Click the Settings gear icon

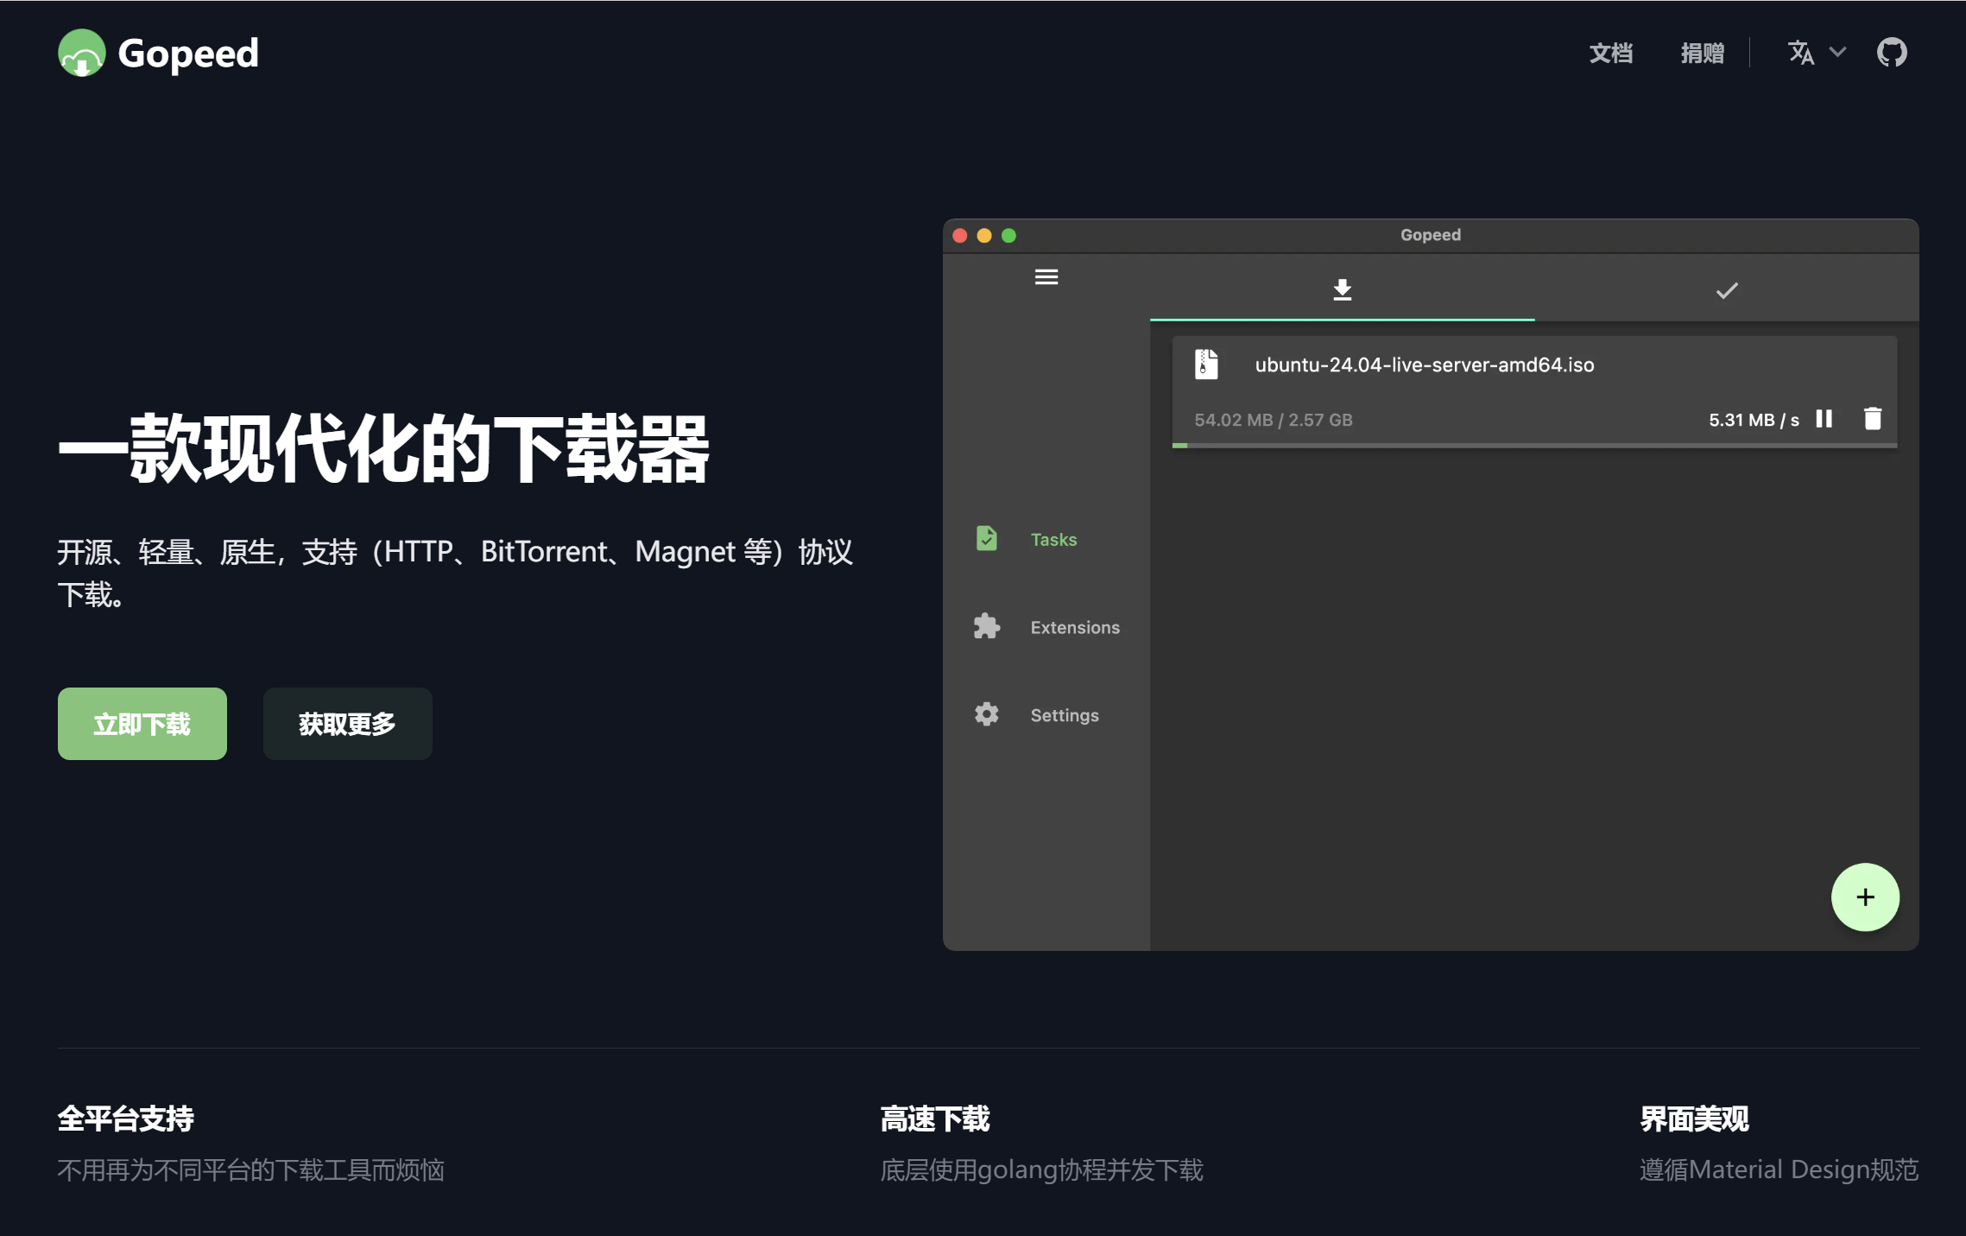[x=986, y=714]
